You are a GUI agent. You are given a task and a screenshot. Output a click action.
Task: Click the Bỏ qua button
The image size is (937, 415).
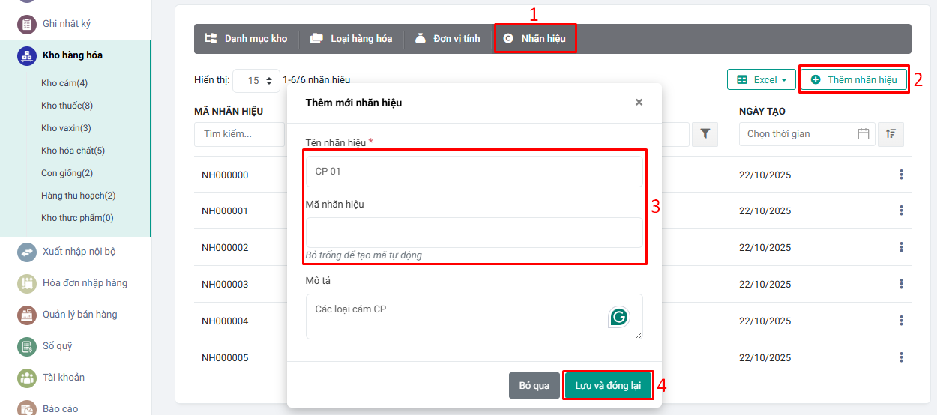534,386
